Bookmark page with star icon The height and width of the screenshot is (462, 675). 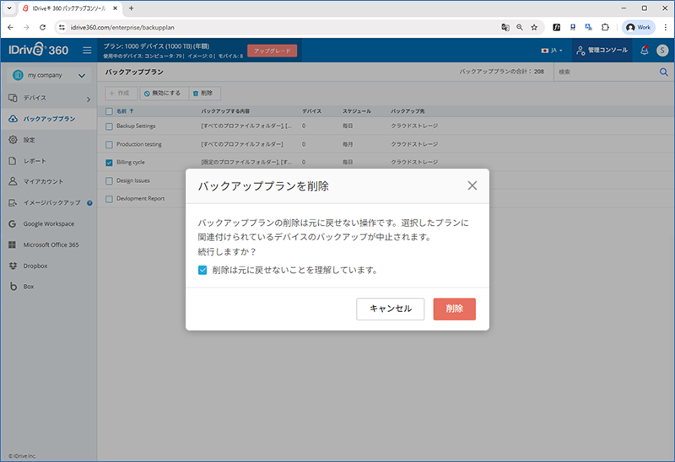[534, 27]
